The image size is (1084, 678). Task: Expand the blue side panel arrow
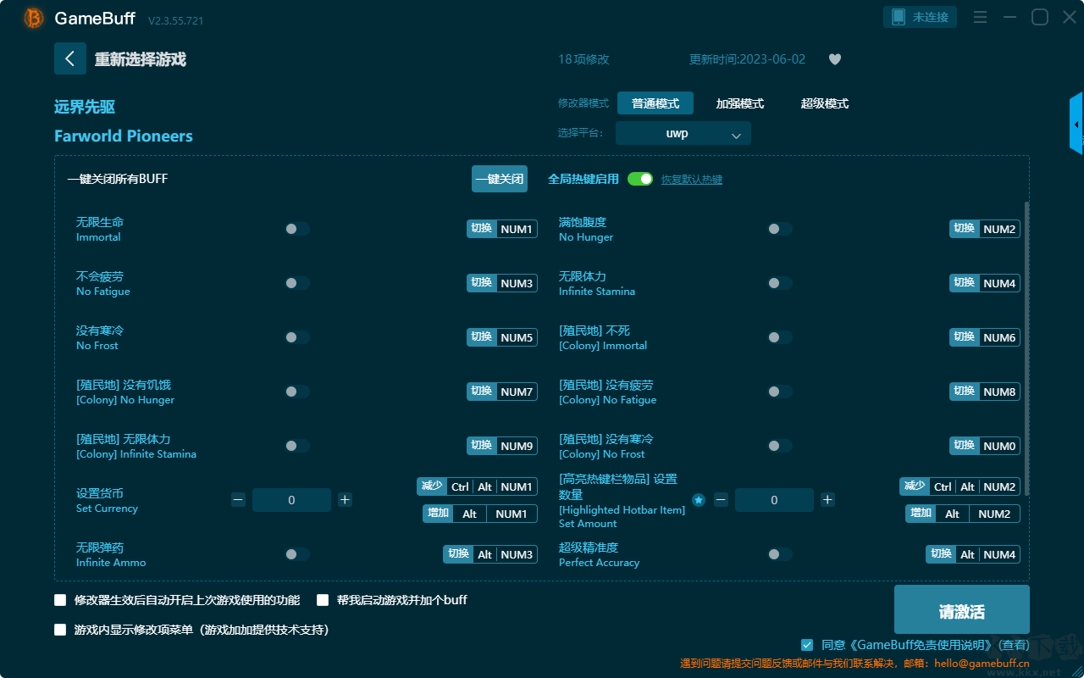(x=1076, y=124)
